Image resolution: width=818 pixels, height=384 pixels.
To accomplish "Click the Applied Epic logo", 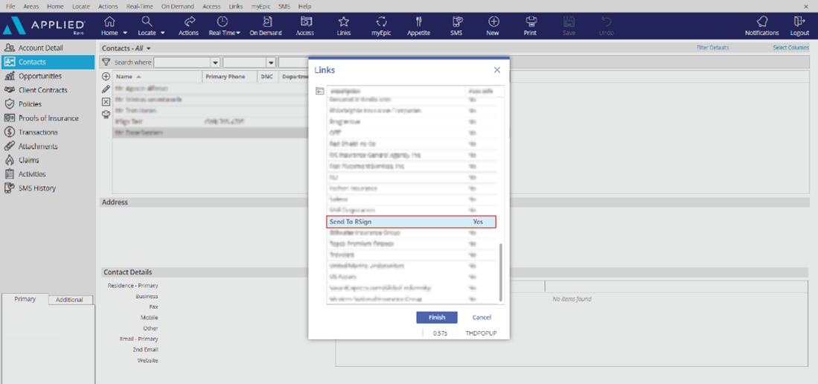I will 45,25.
